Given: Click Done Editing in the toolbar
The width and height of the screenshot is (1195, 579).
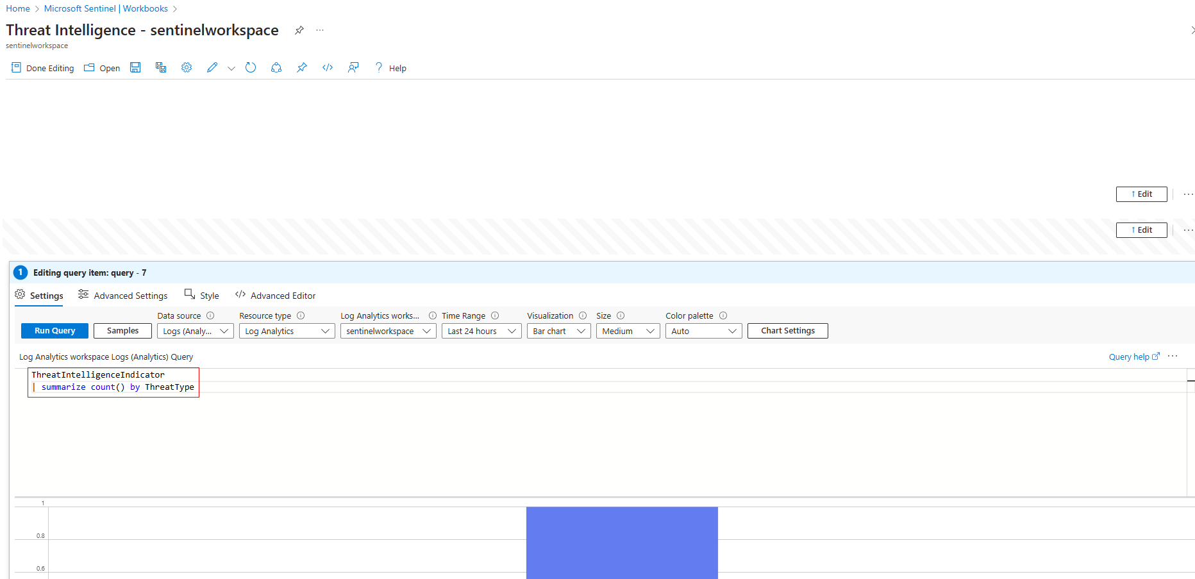Looking at the screenshot, I should click(43, 68).
